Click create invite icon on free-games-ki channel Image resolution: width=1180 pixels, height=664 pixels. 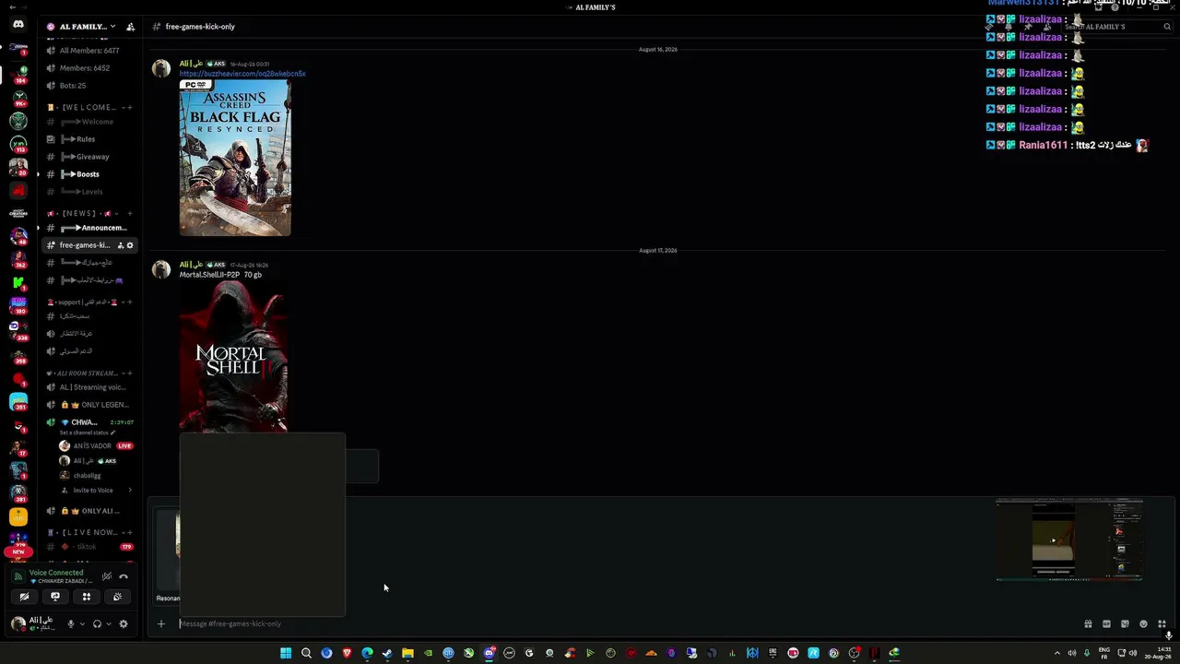(120, 245)
